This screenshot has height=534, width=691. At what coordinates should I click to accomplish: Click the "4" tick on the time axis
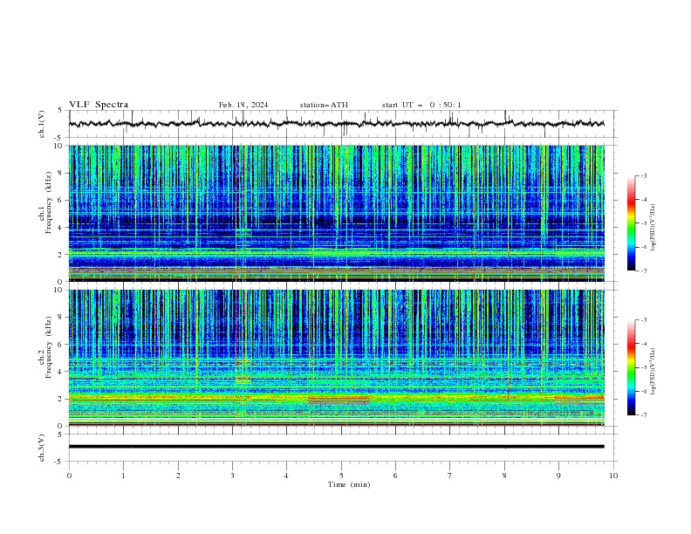pyautogui.click(x=286, y=476)
